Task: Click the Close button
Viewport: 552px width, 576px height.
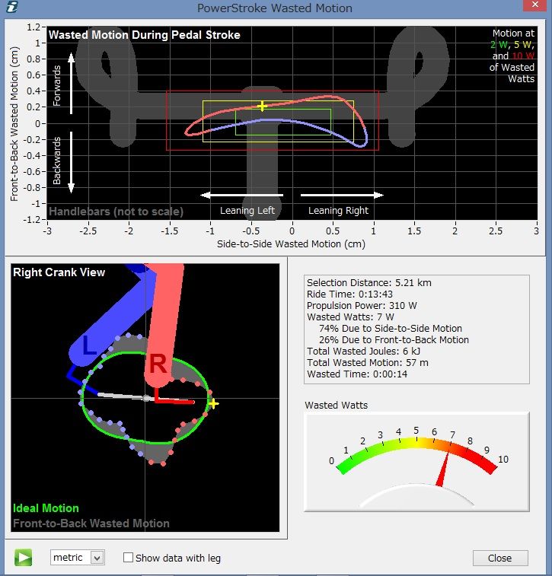Action: coord(499,558)
